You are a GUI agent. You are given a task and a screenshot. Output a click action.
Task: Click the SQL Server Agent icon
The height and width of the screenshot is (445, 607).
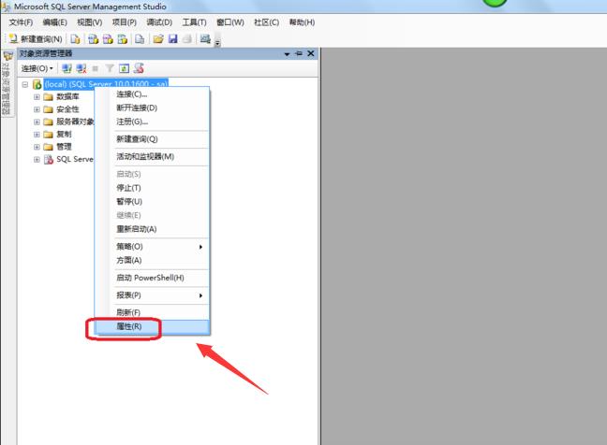[49, 159]
